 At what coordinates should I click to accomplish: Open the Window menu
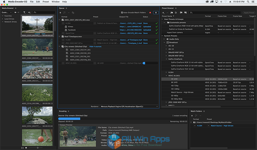coord(56,2)
